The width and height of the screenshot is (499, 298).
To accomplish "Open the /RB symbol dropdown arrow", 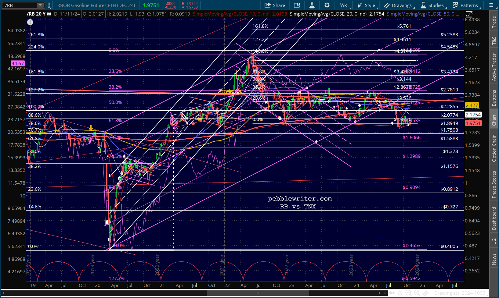I will [40, 5].
